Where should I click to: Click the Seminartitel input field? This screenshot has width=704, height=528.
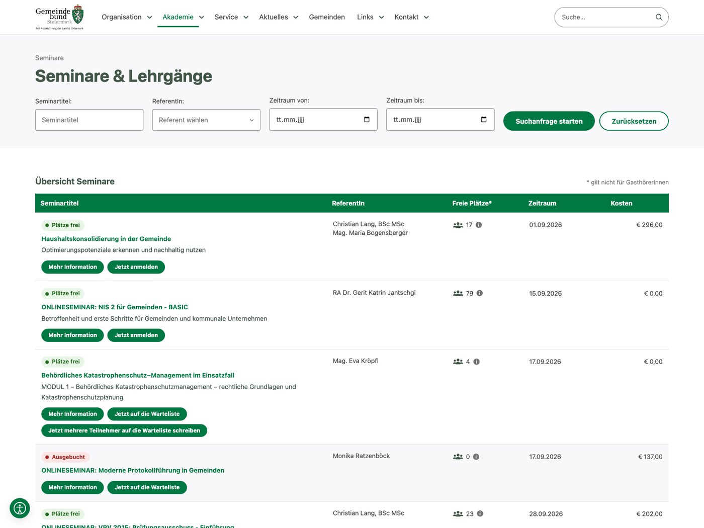pos(89,120)
